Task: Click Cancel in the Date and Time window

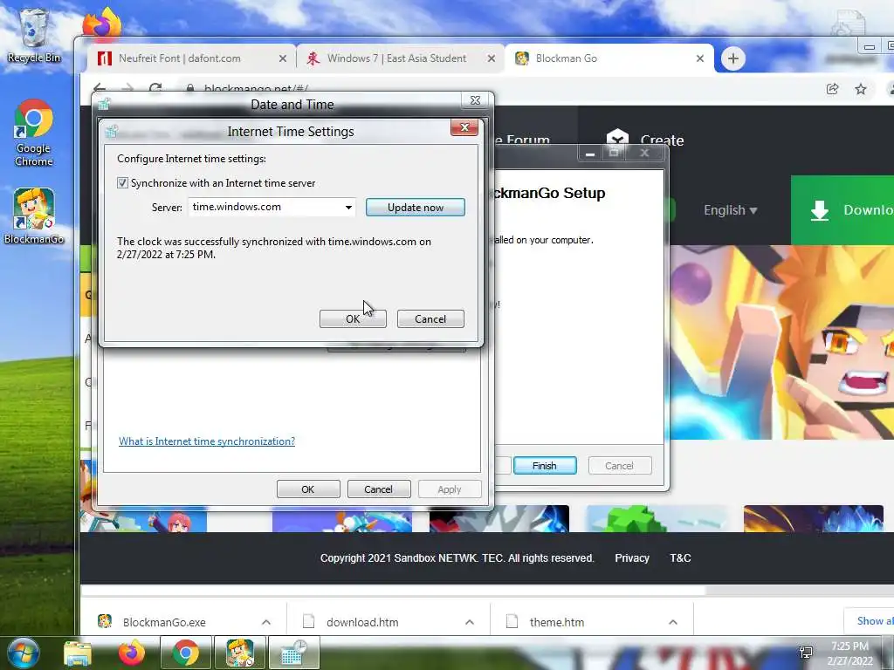Action: [379, 489]
